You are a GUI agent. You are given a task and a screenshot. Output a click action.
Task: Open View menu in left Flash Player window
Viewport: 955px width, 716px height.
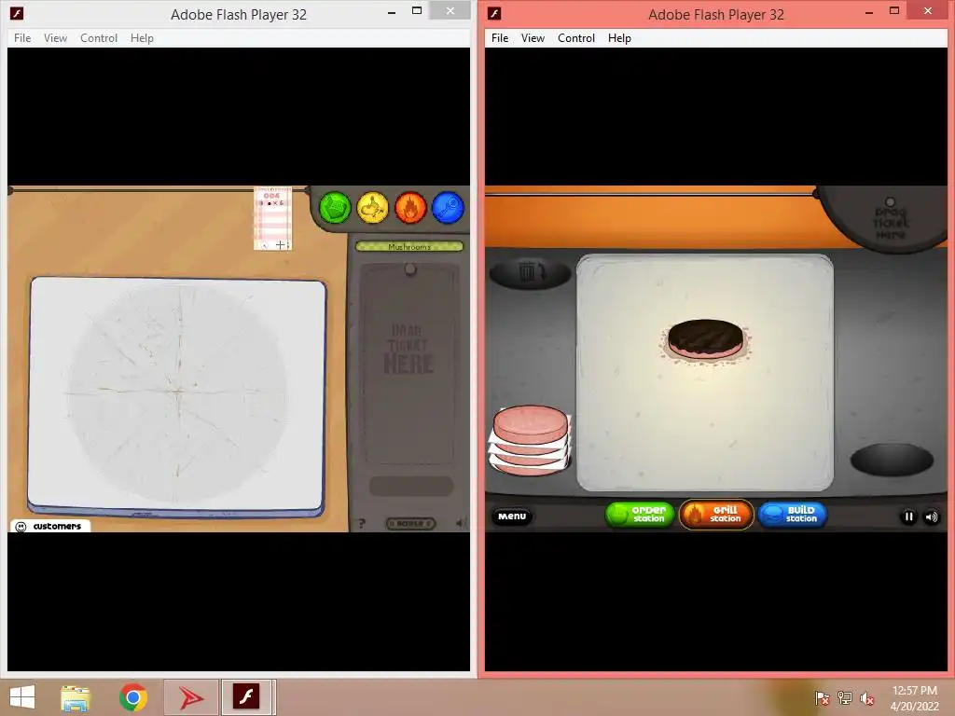click(55, 37)
